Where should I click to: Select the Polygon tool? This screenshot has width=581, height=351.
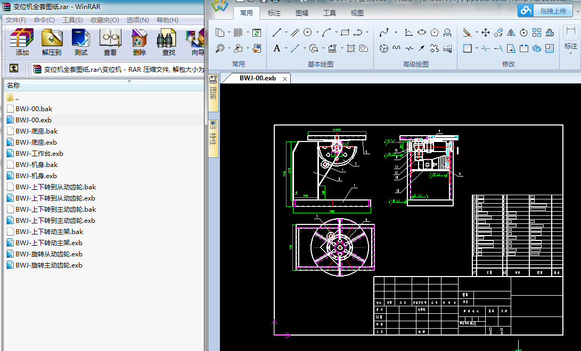tap(435, 32)
